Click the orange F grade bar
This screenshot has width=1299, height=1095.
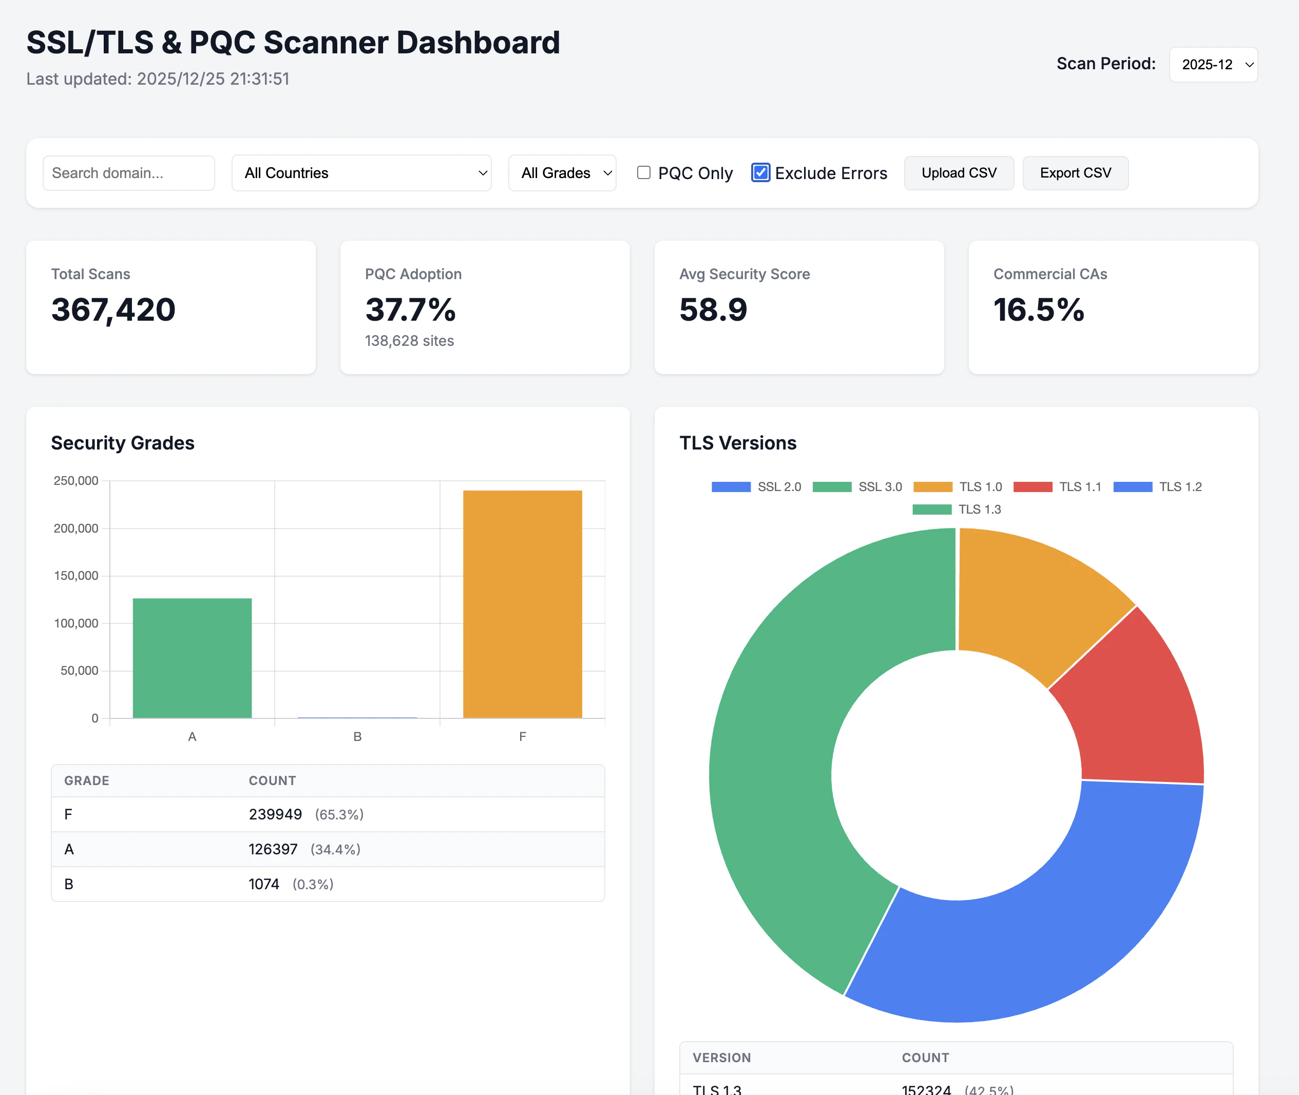coord(523,604)
